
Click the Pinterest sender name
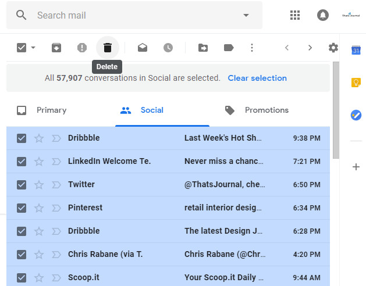tap(85, 208)
